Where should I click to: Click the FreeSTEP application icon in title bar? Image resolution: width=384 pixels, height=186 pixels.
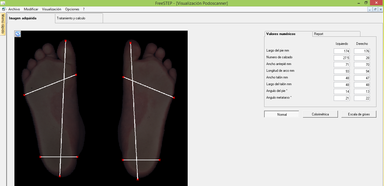(x=3, y=3)
